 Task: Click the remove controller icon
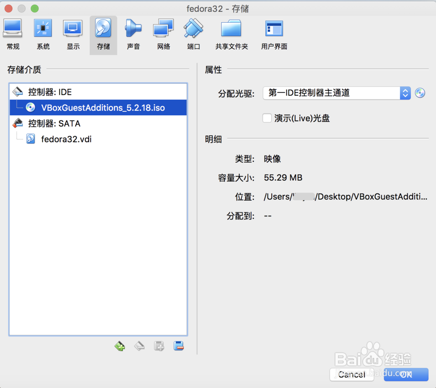(x=140, y=346)
